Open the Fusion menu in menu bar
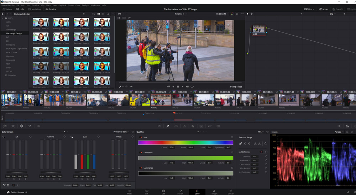 (x=70, y=5)
